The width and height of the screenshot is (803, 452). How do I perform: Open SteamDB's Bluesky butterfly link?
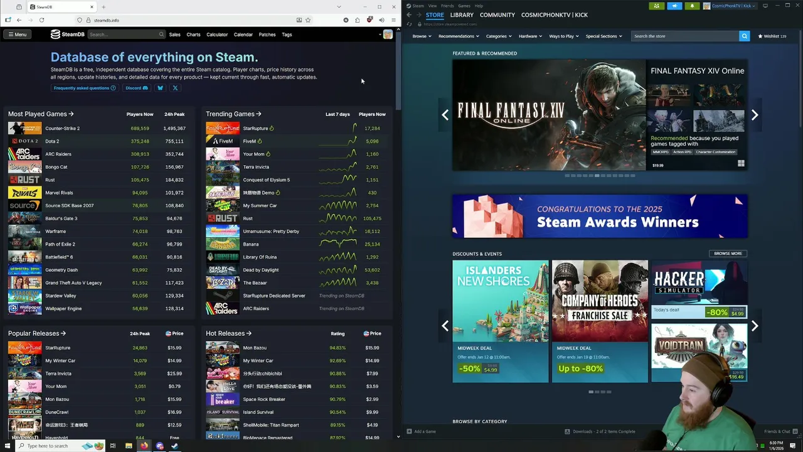point(160,88)
